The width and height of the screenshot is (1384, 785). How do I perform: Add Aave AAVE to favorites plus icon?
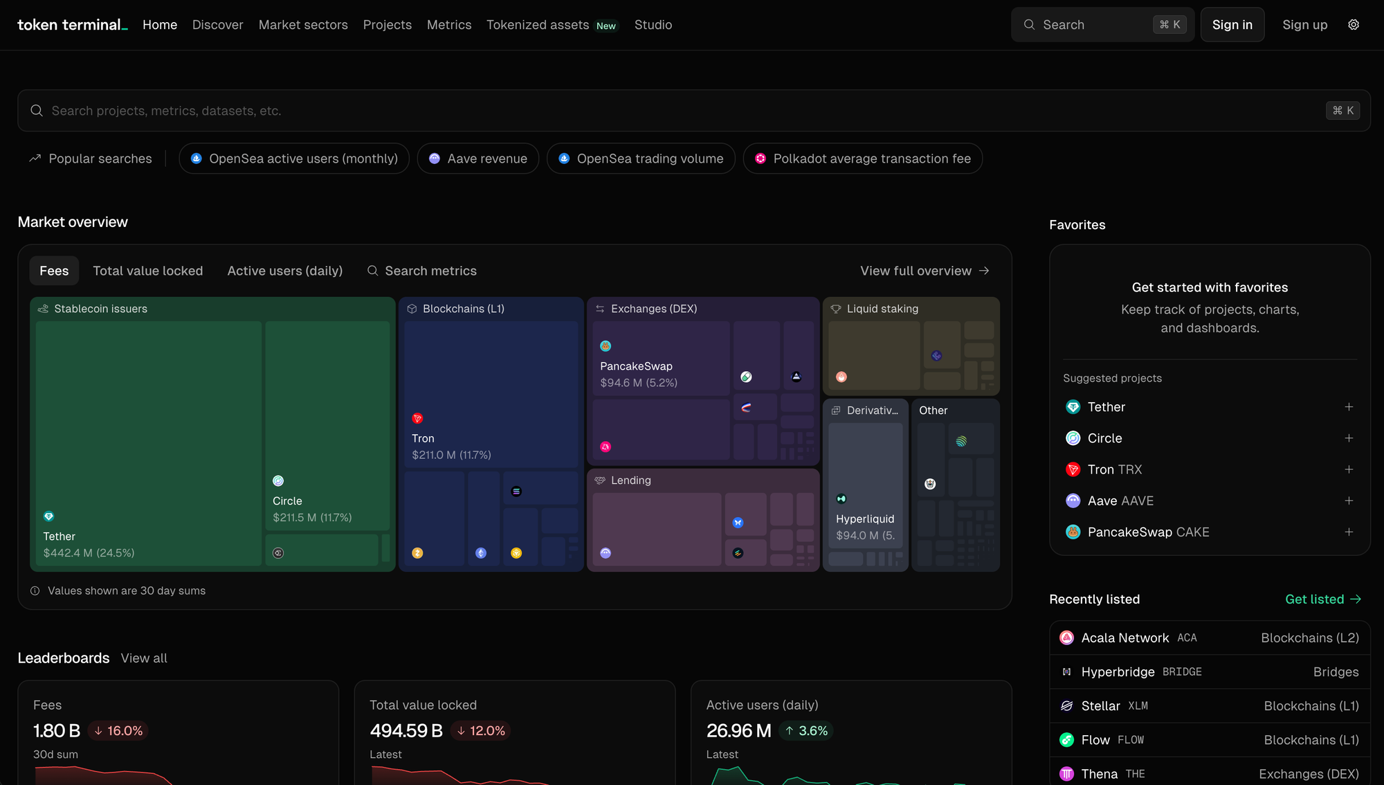[1349, 500]
